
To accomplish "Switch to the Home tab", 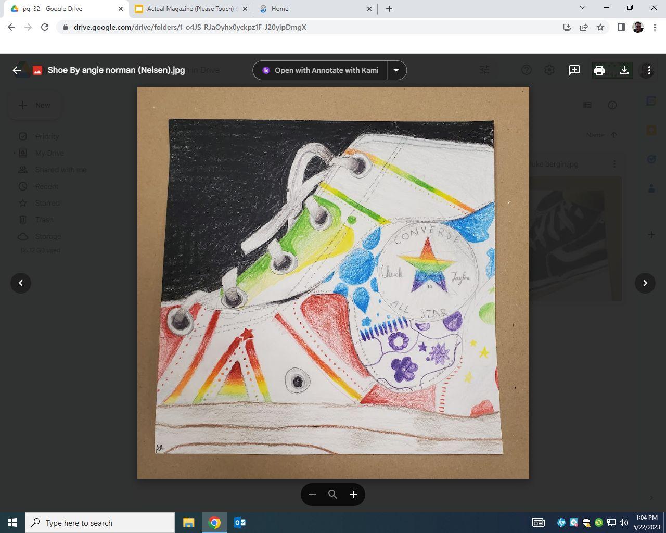I will tap(315, 9).
